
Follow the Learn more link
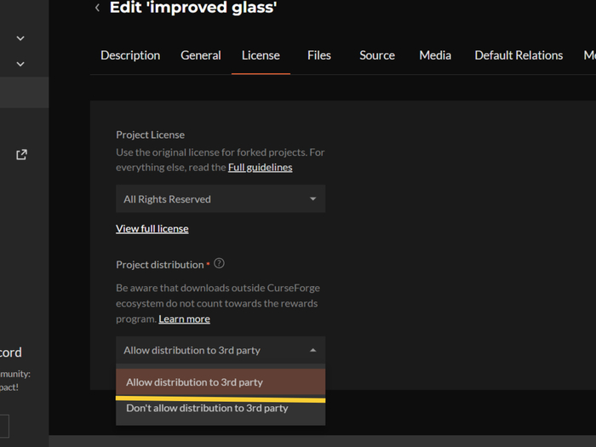[184, 318]
